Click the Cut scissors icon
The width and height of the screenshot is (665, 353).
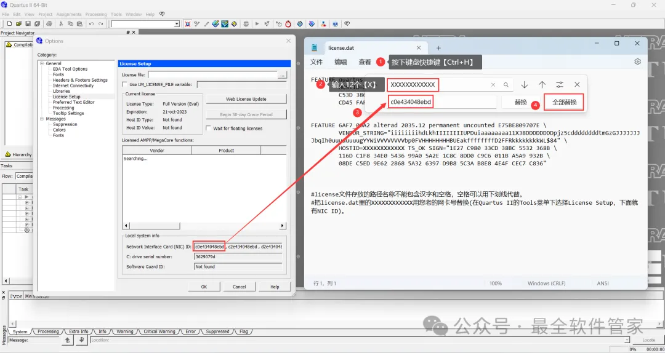click(x=61, y=24)
